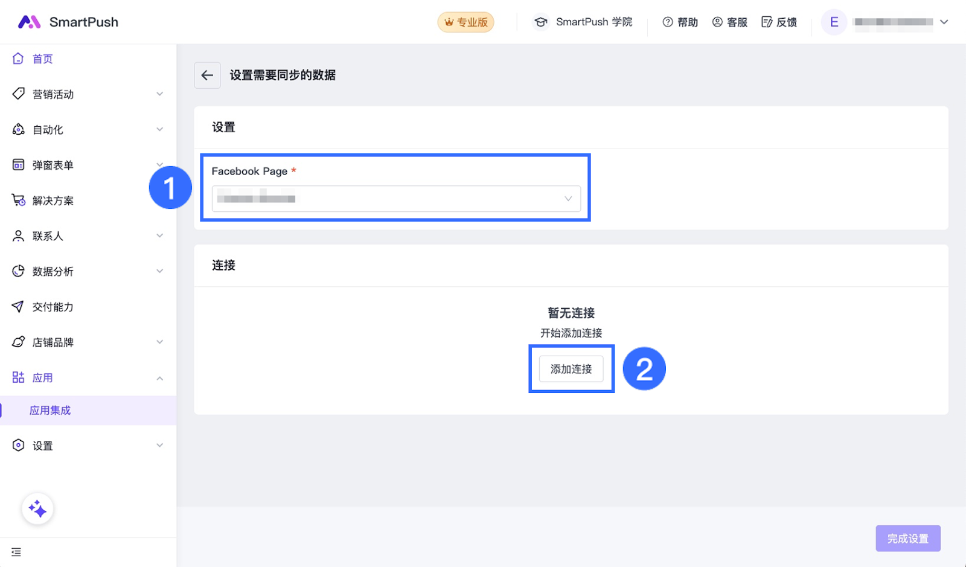The image size is (966, 567).
Task: Click the 专业版 plan badge
Action: [x=465, y=22]
